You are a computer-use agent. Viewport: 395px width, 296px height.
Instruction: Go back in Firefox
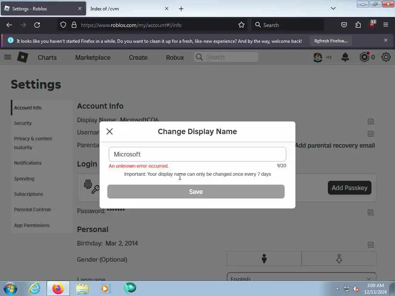coord(9,25)
